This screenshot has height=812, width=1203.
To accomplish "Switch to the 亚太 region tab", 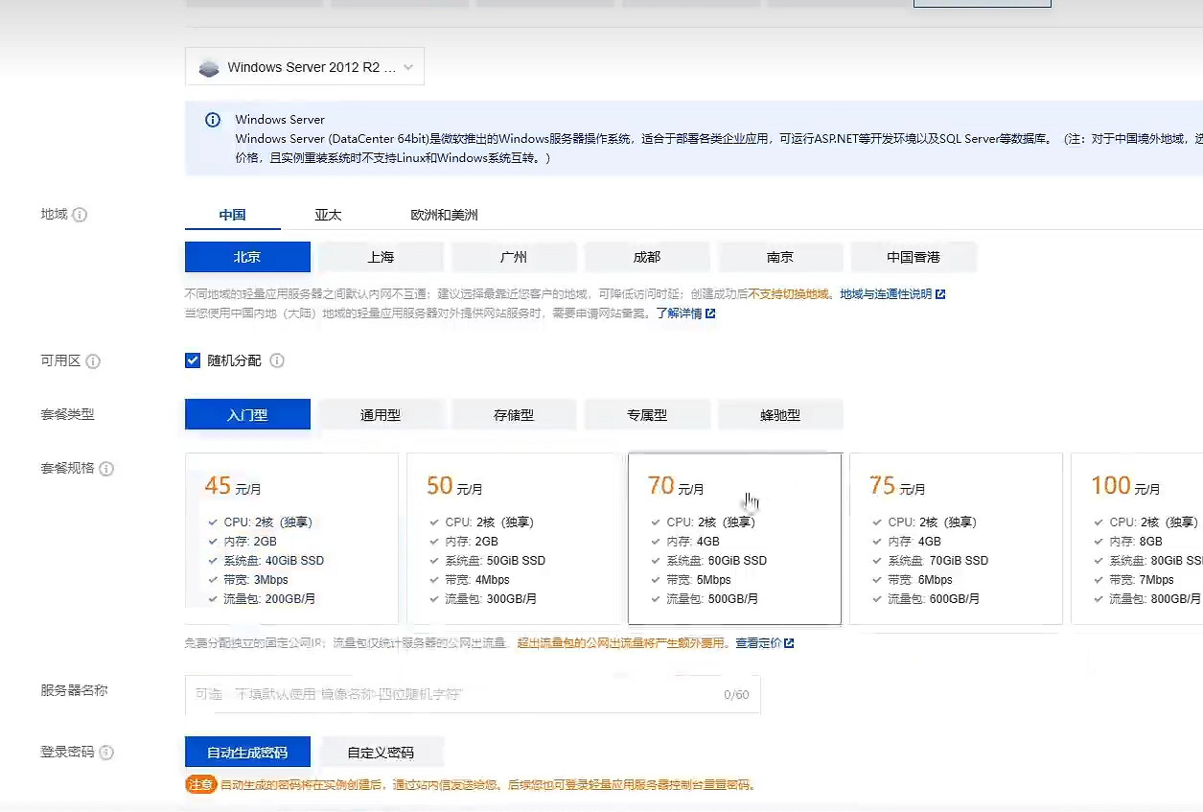I will click(328, 216).
